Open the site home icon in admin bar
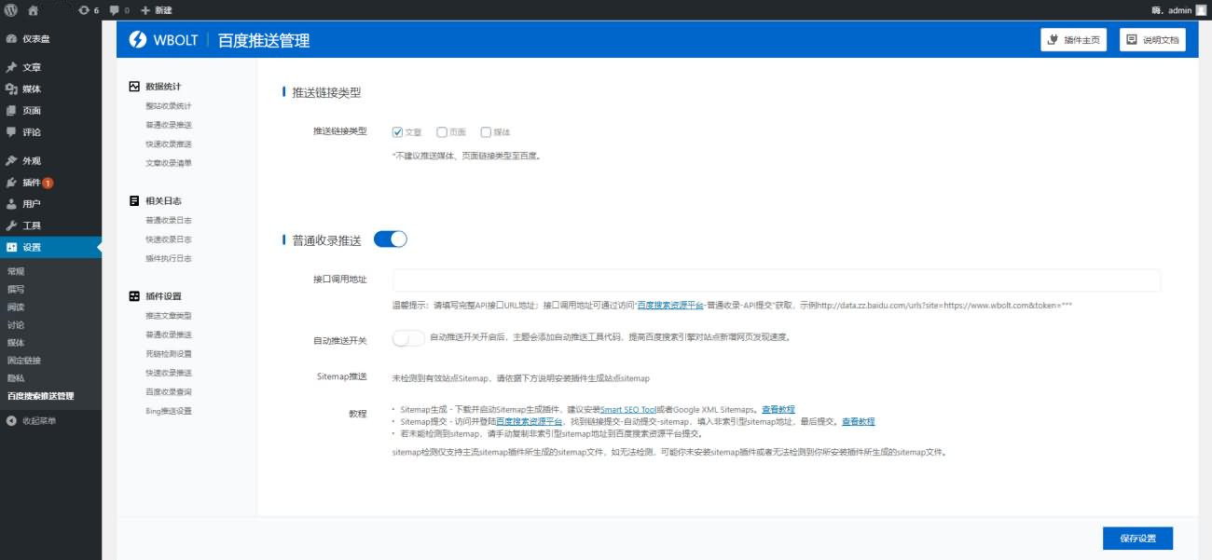 34,9
